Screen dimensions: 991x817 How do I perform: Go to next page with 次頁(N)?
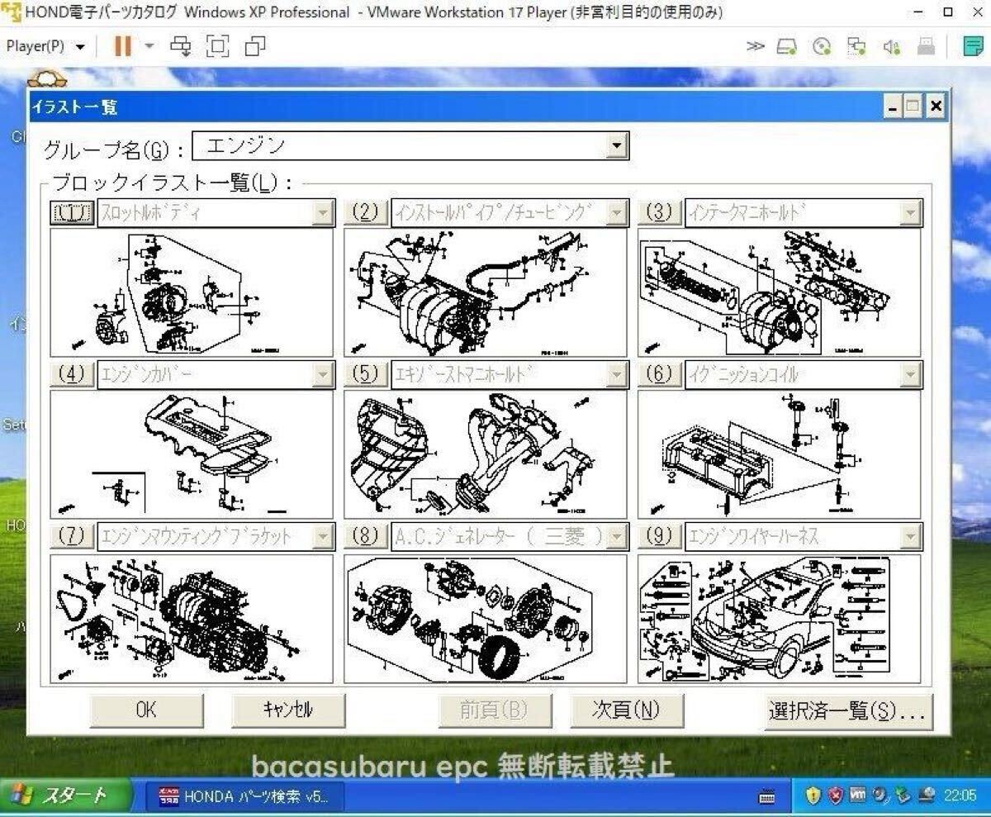(627, 710)
